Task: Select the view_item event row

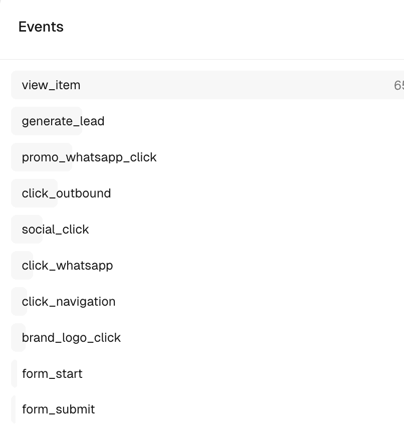Action: 51,85
